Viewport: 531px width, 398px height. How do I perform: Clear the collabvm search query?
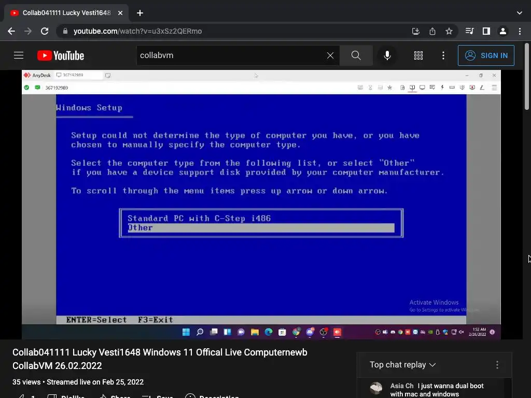330,55
